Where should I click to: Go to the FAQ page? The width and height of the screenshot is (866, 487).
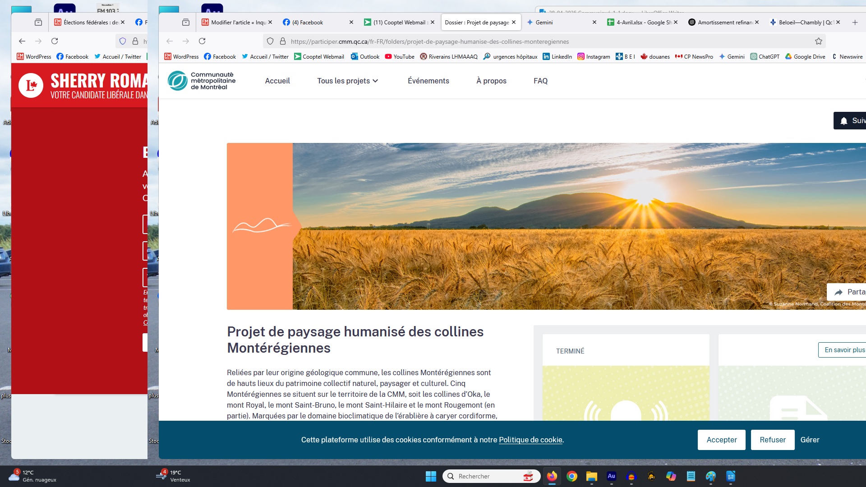click(540, 81)
